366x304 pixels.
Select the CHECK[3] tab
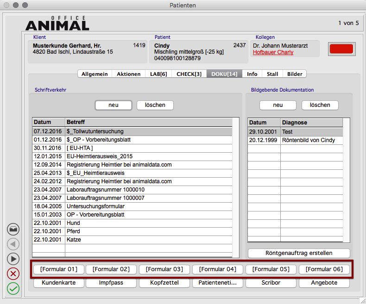pyautogui.click(x=189, y=74)
